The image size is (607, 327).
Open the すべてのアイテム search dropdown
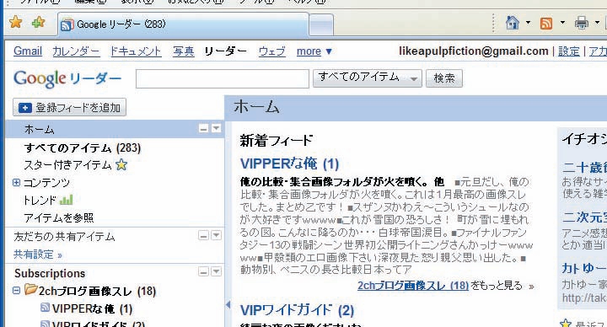pos(368,78)
